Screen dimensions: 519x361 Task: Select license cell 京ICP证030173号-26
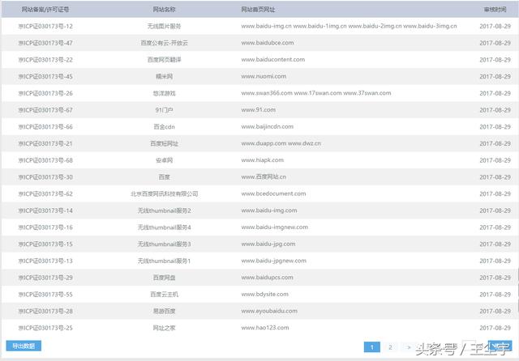pos(45,93)
